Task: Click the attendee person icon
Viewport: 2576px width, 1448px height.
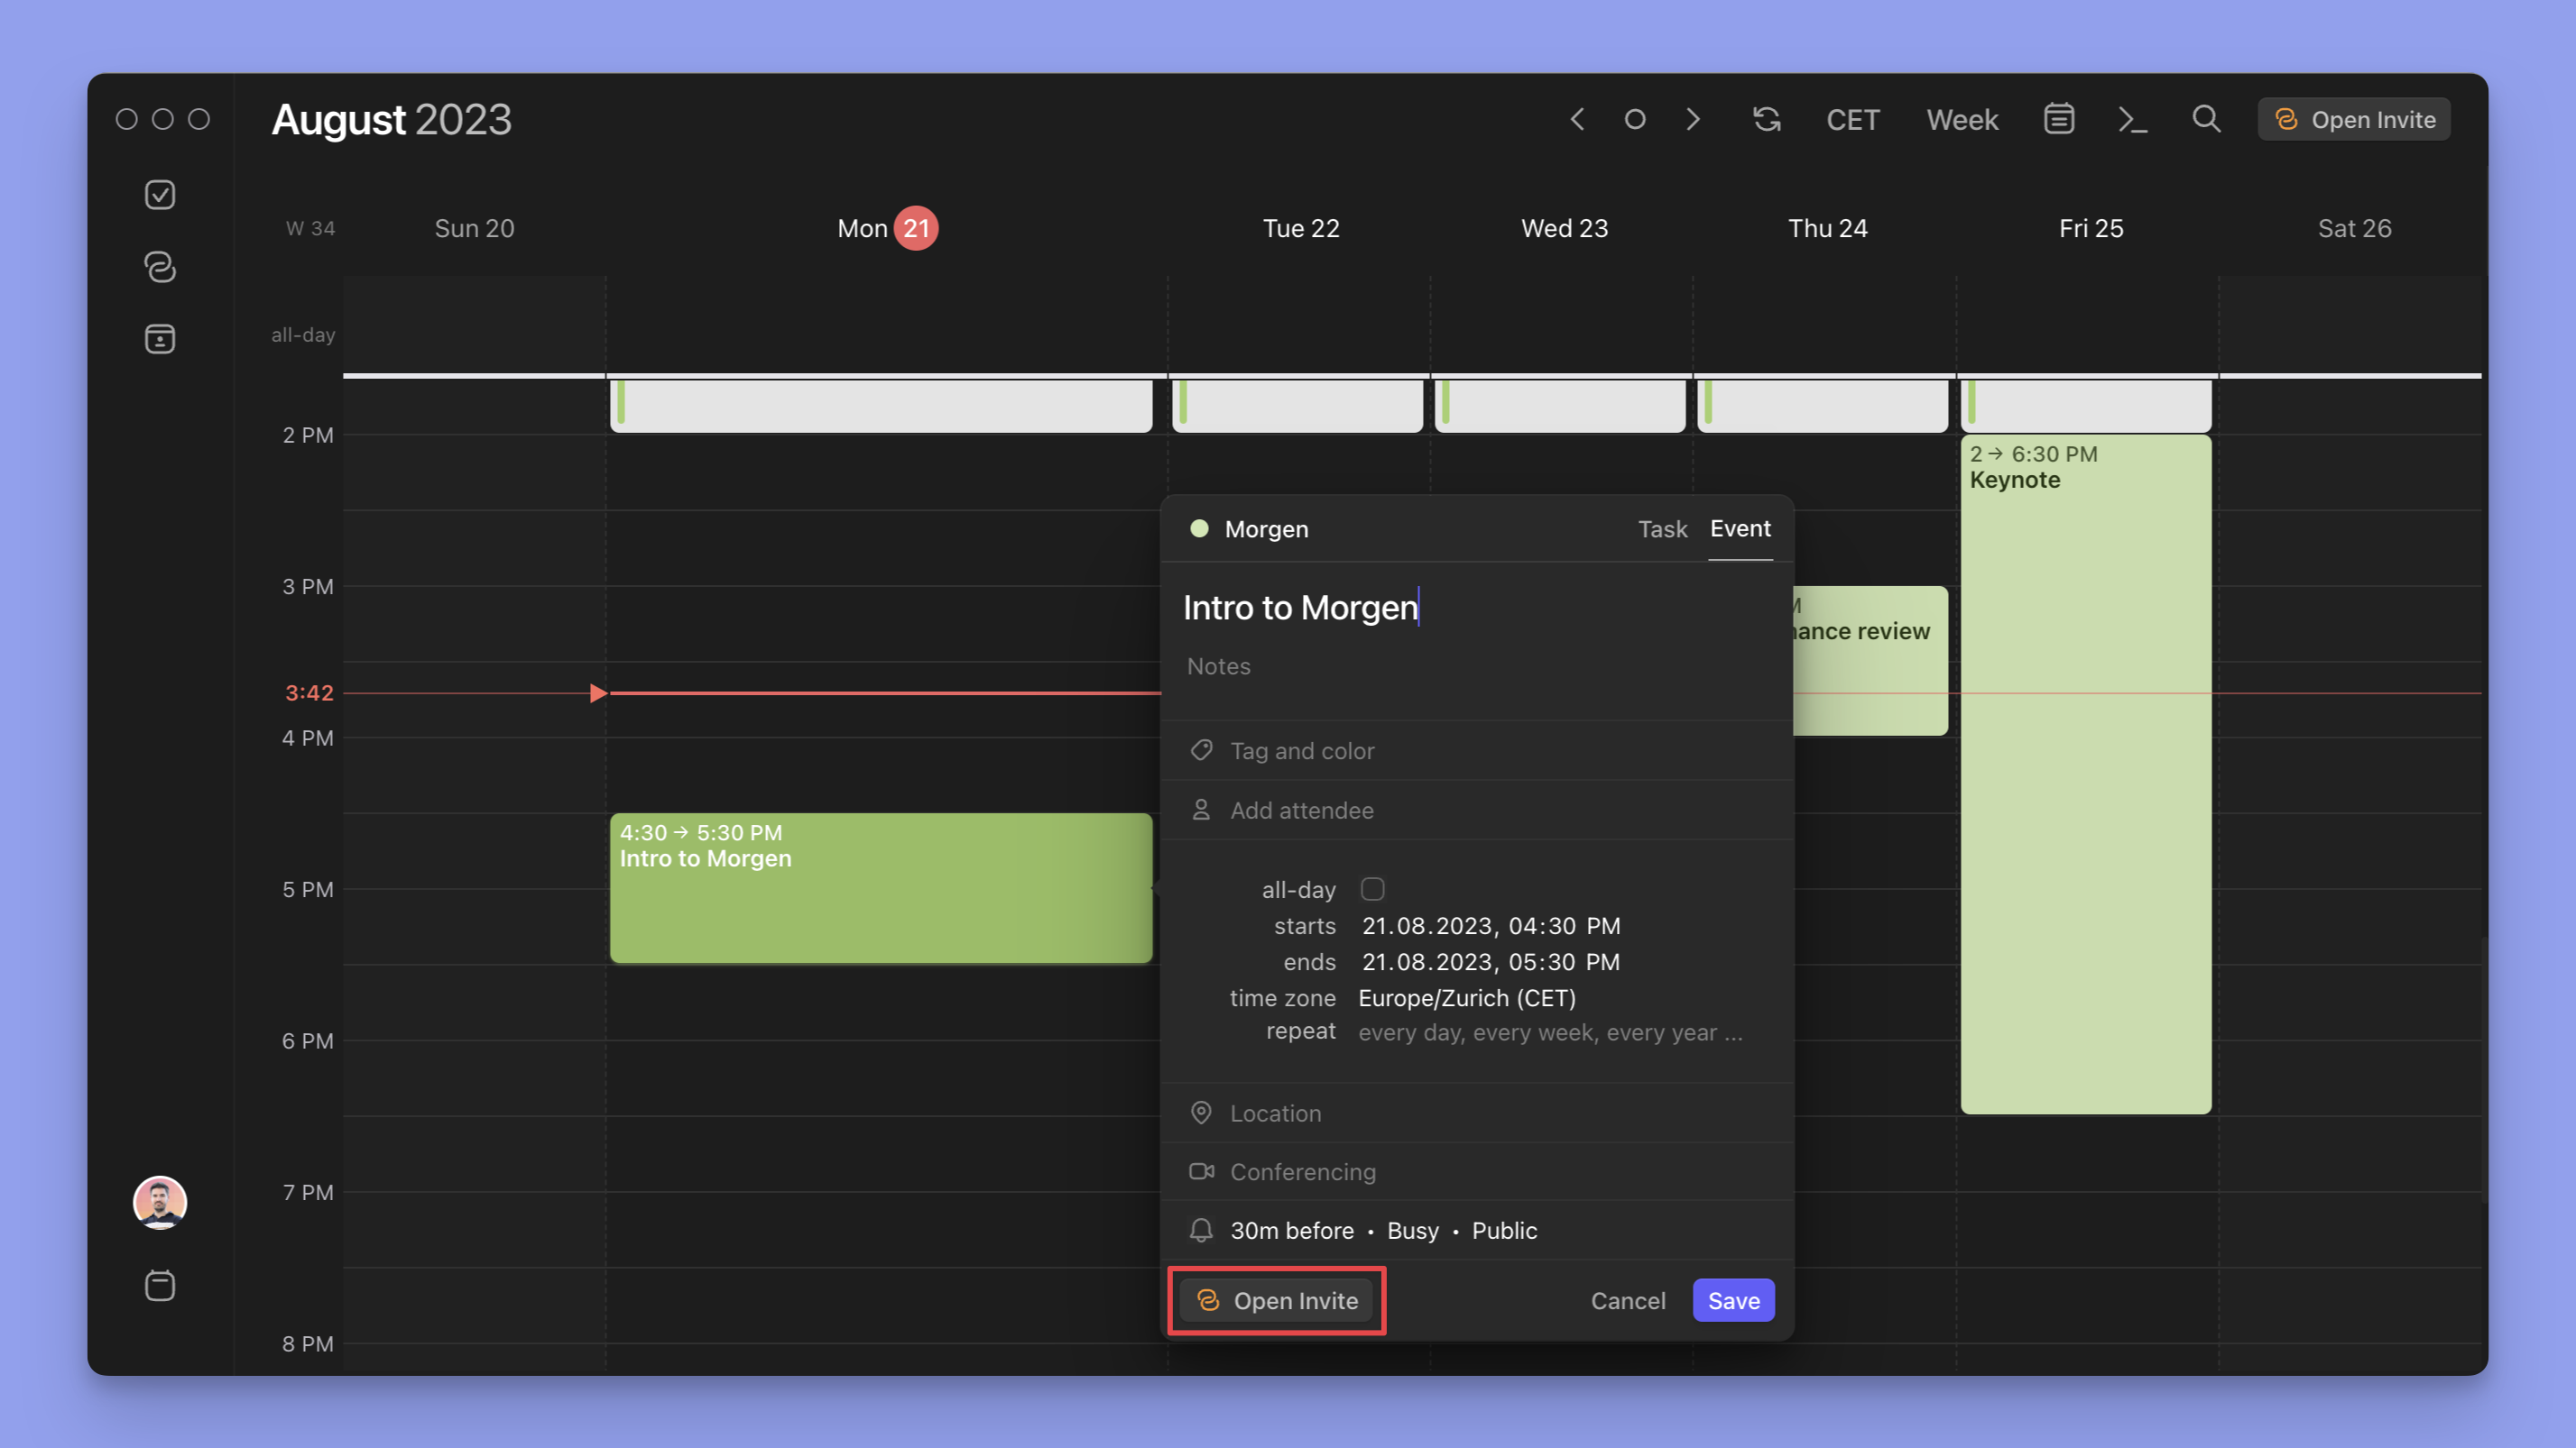Action: point(1201,811)
